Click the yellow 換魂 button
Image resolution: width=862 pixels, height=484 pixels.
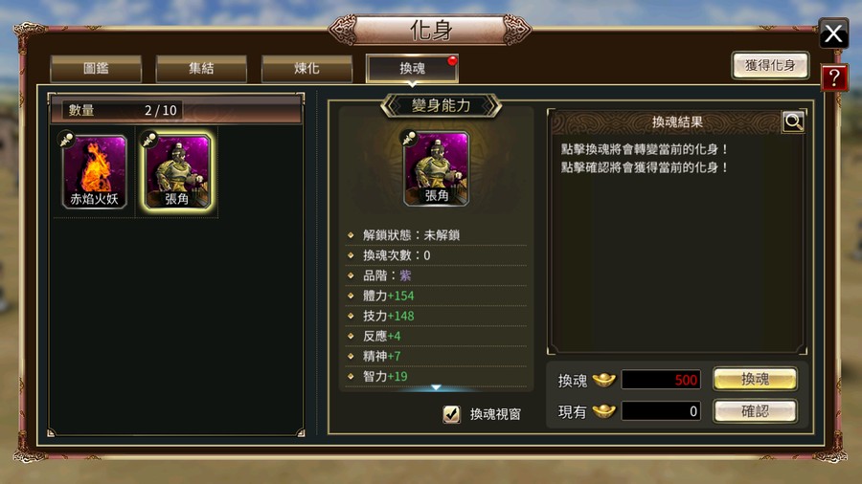click(x=756, y=379)
